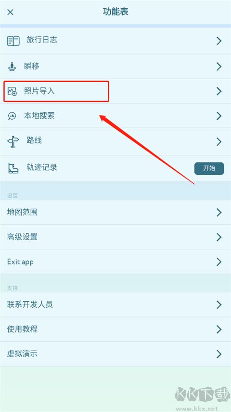Open 联系开发人员 support link
The width and height of the screenshot is (231, 412).
point(115,304)
